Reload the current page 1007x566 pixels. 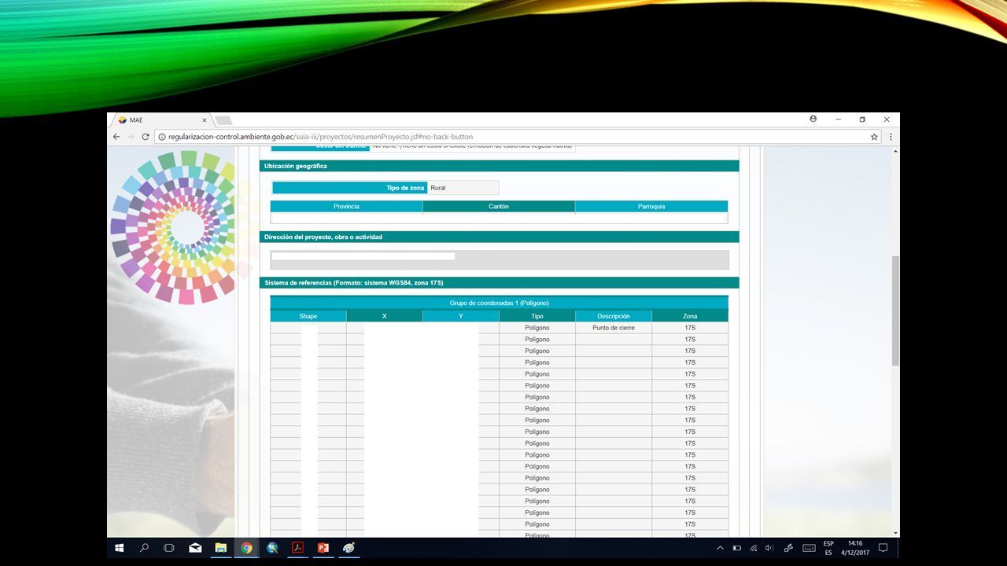(146, 137)
